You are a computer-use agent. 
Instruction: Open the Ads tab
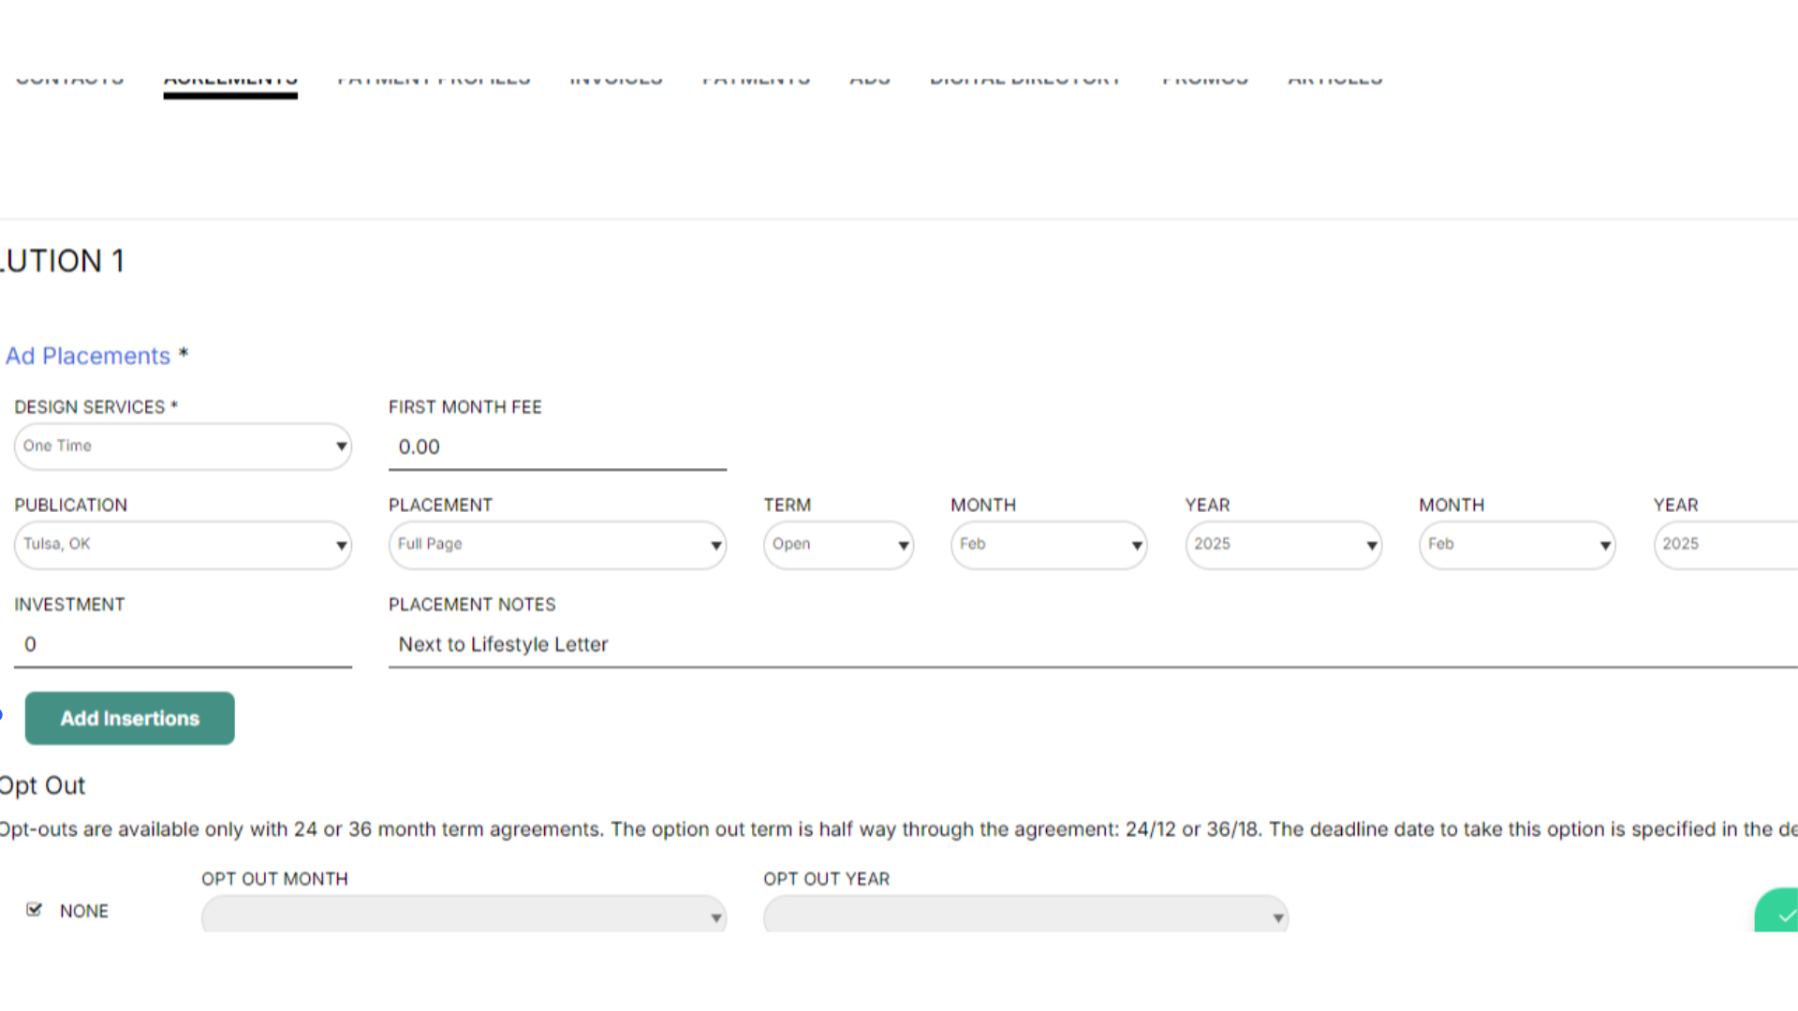coord(870,81)
